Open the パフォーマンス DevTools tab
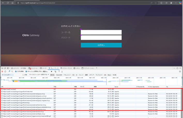The height and width of the screenshot is (118, 183). (x=66, y=68)
